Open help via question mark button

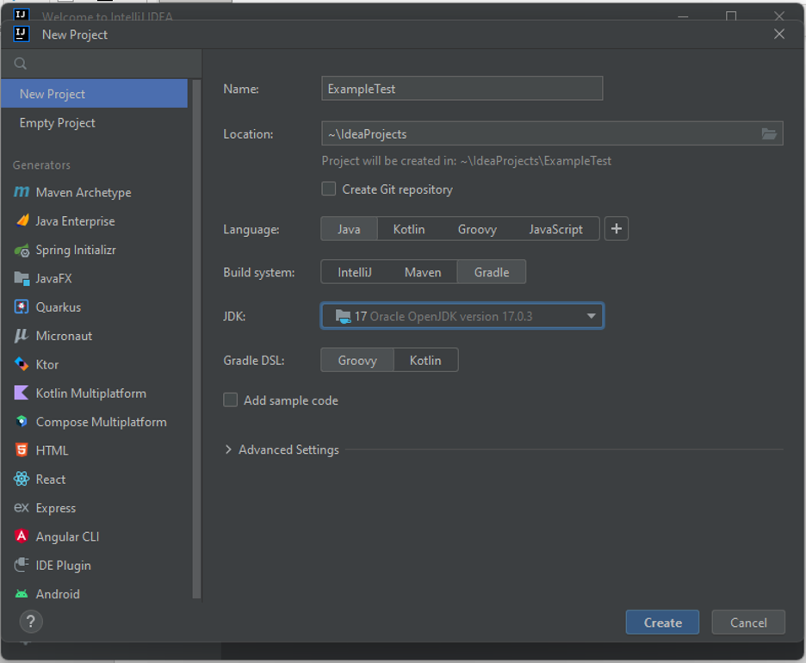click(x=31, y=622)
